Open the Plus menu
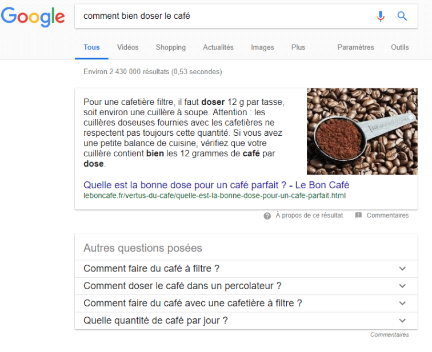432x352 pixels. 298,47
